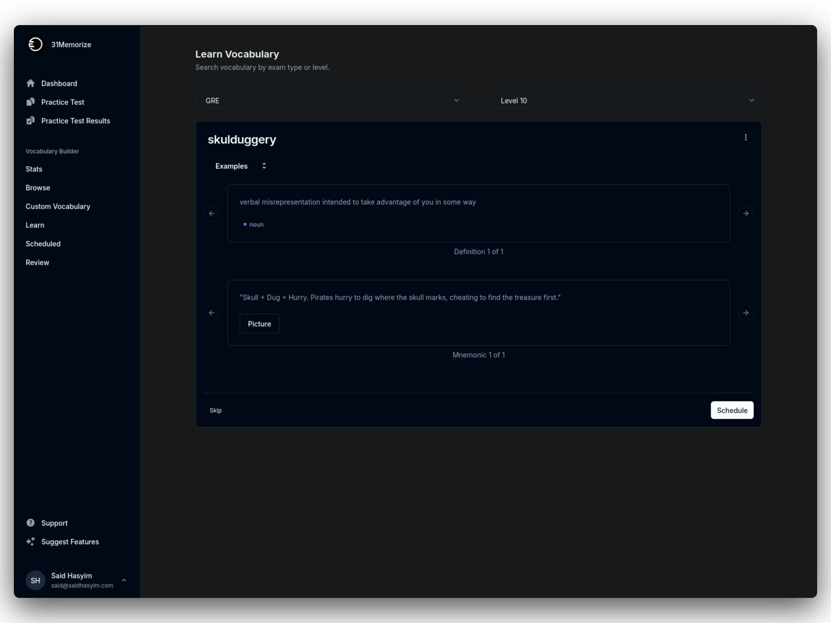Click Skip to skip this word

tap(215, 410)
